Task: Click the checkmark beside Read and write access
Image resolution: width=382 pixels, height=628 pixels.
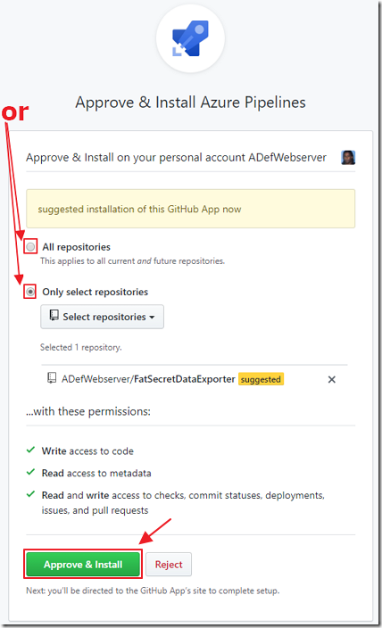Action: pos(30,494)
